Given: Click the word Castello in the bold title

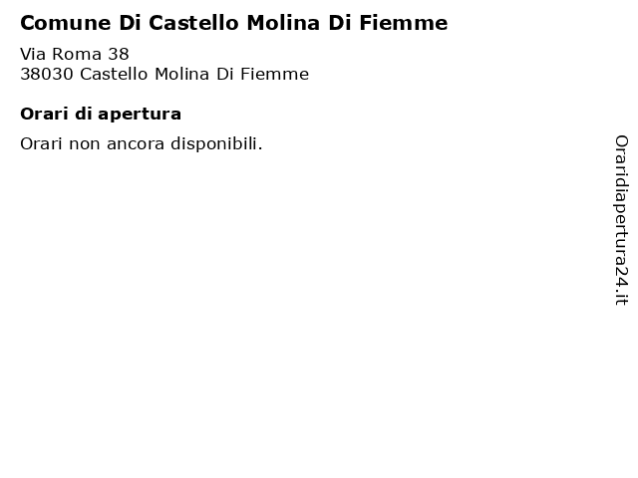Looking at the screenshot, I should click(x=193, y=23).
